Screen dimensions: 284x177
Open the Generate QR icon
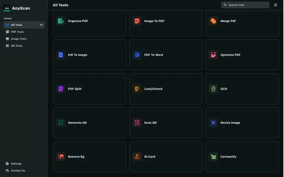click(61, 123)
